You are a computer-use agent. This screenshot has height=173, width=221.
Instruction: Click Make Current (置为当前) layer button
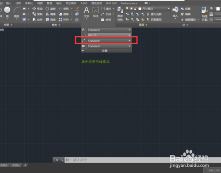154,14
